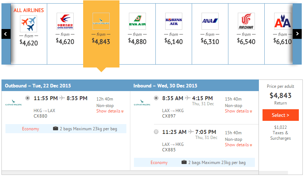The height and width of the screenshot is (176, 305).
Task: Select the ANA airline logo
Action: click(210, 21)
